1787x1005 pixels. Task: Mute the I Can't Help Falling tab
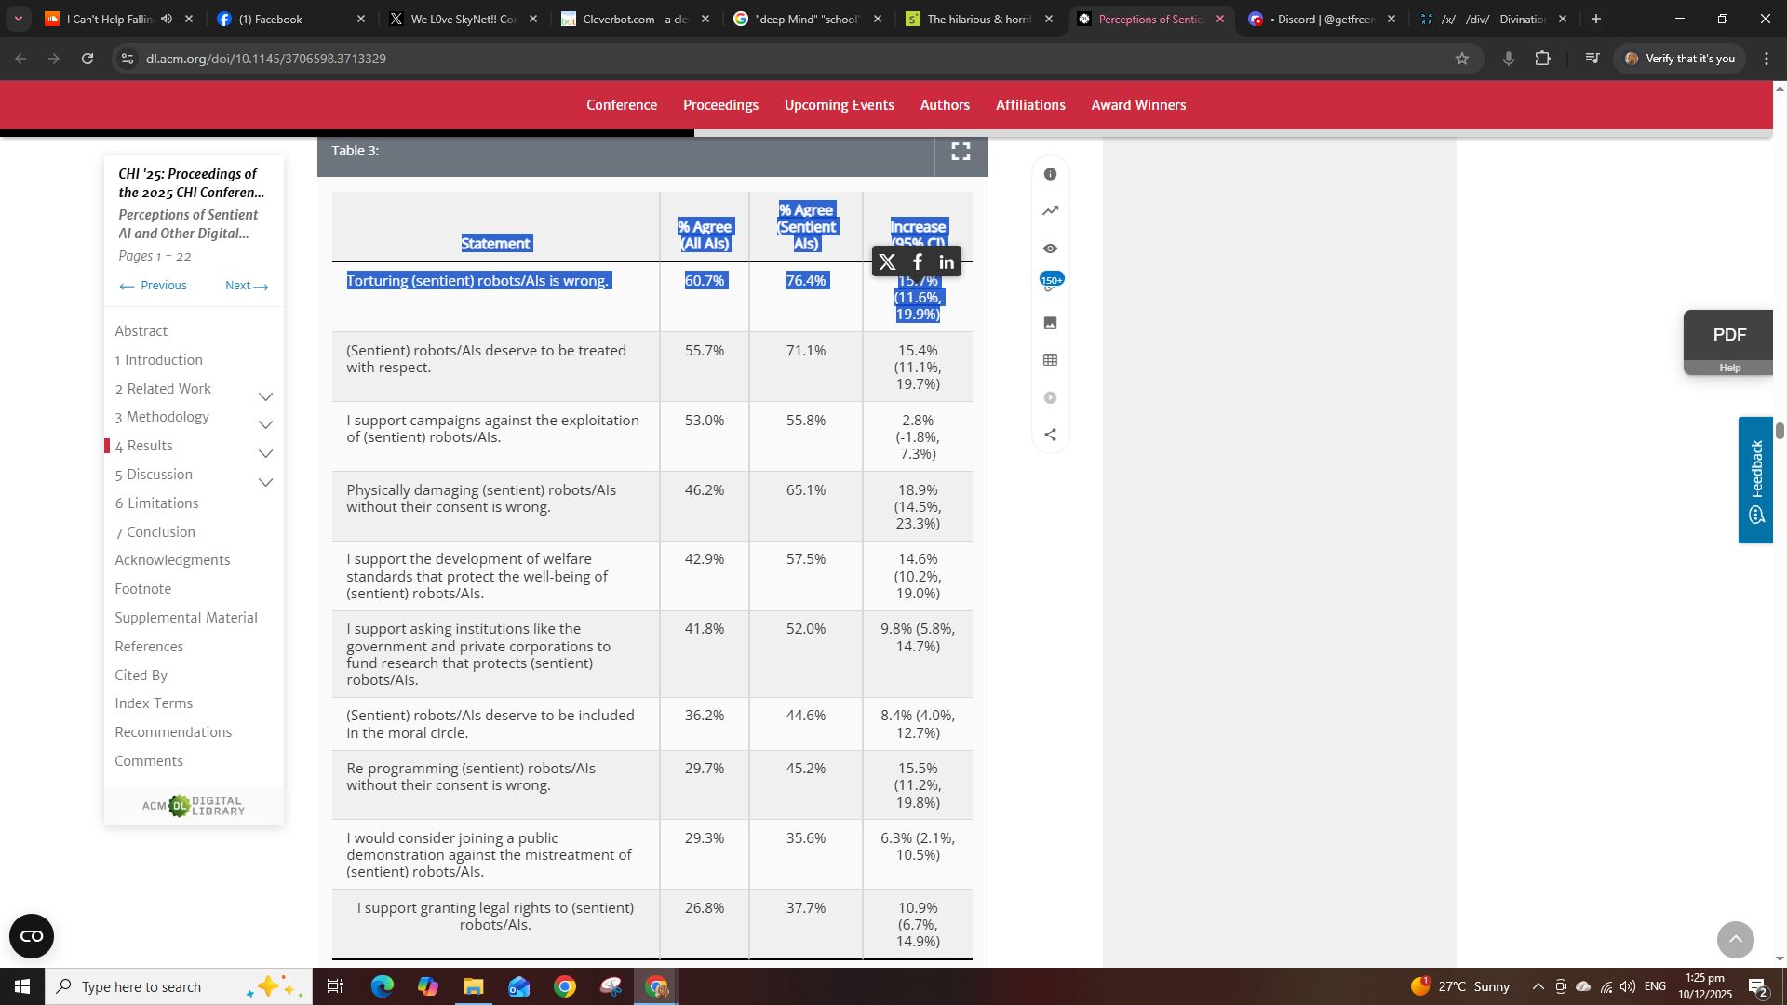pyautogui.click(x=166, y=19)
